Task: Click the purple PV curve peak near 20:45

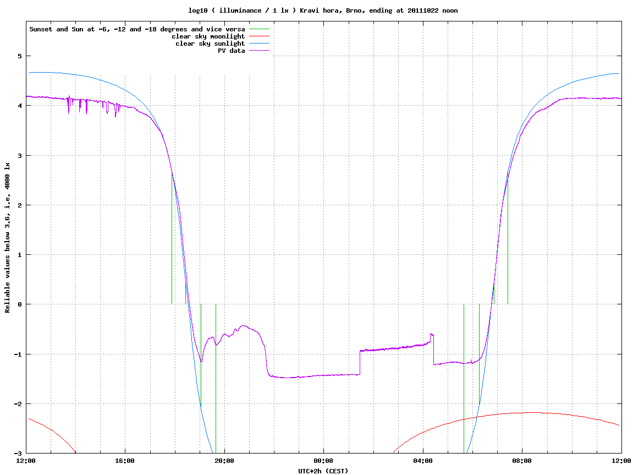Action: 243,325
